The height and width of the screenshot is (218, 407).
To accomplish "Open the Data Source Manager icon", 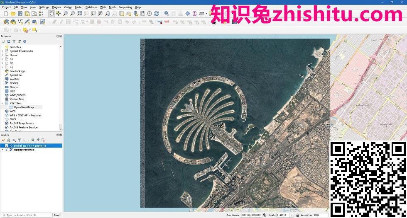I will point(6,22).
